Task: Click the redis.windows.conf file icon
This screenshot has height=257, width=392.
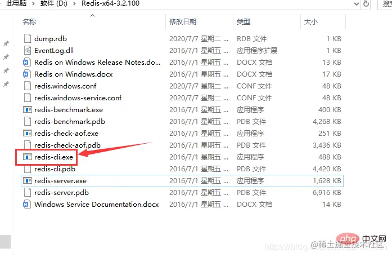Action: [x=28, y=86]
